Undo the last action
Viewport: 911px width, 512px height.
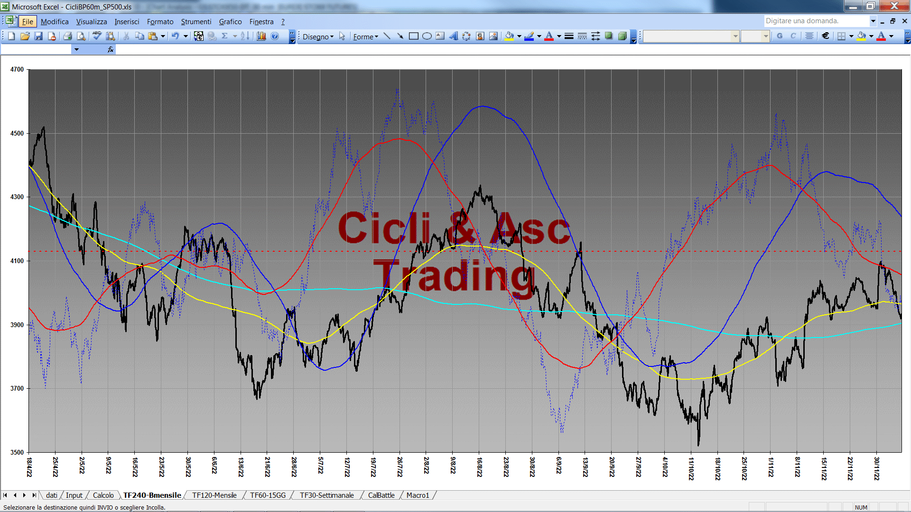(175, 36)
